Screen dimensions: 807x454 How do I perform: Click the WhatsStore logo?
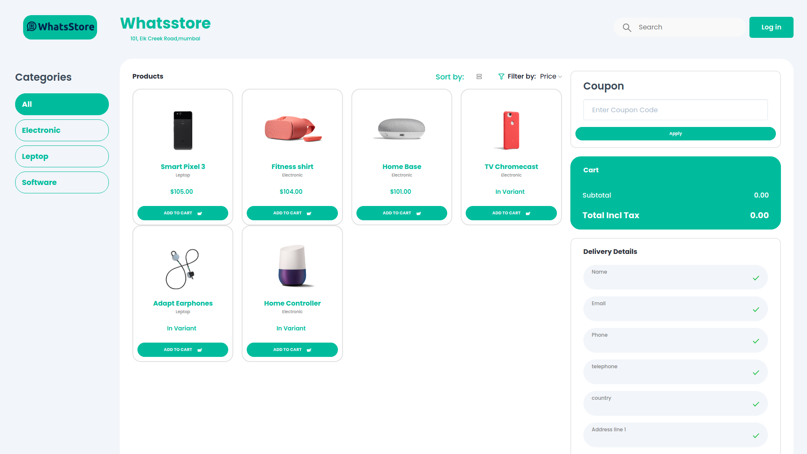[x=60, y=27]
